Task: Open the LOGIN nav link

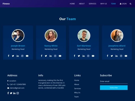Action: click(123, 4)
